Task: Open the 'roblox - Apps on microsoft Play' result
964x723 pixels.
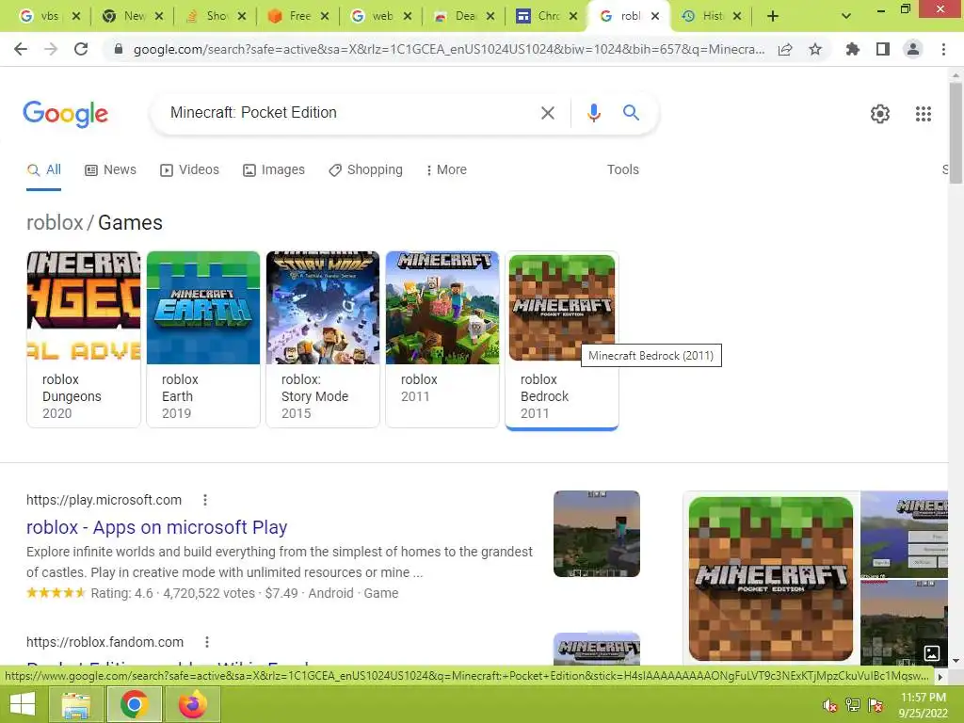Action: [157, 527]
